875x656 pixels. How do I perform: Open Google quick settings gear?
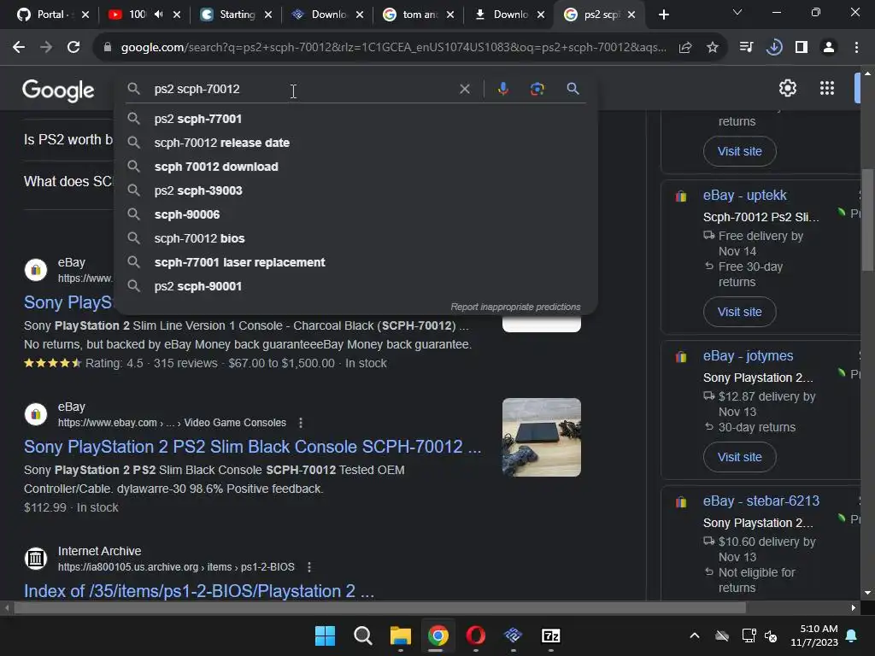point(787,88)
